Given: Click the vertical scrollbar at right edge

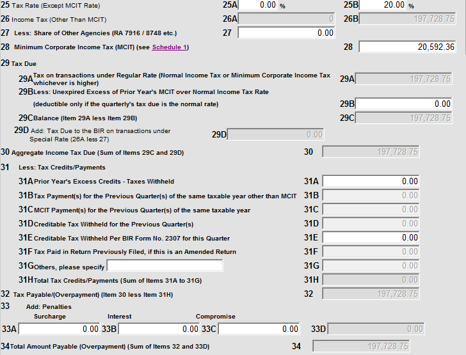Looking at the screenshot, I should (x=465, y=27).
